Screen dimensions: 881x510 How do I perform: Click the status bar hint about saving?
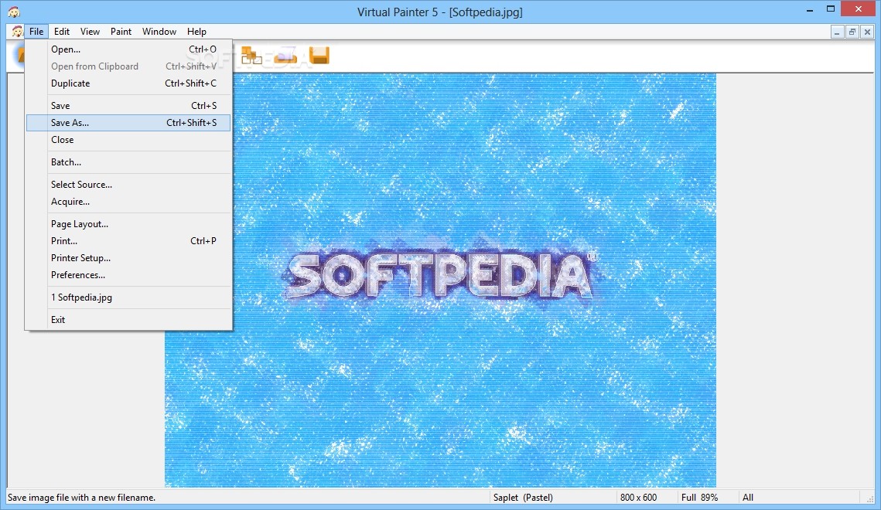pyautogui.click(x=81, y=498)
